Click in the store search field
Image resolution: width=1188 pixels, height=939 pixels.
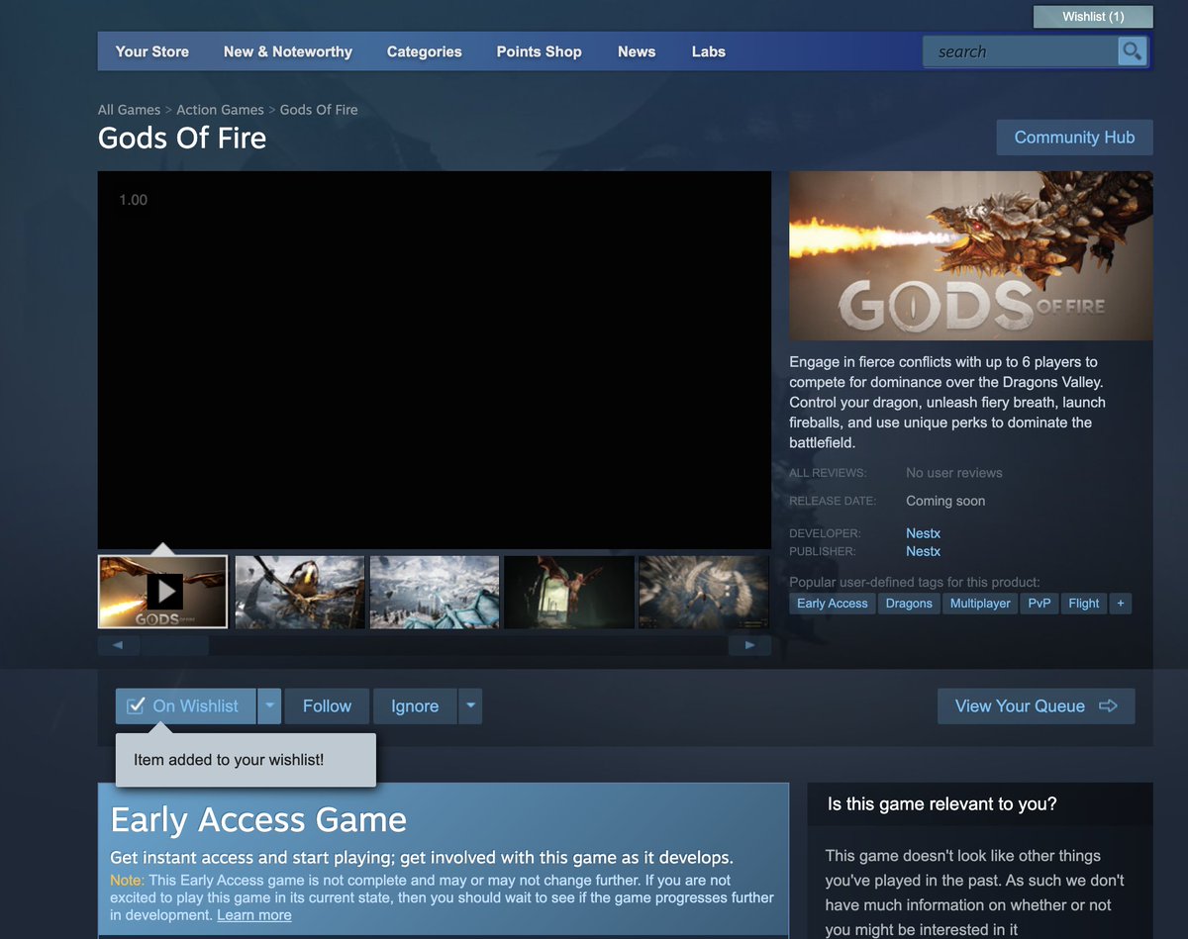coord(1020,51)
